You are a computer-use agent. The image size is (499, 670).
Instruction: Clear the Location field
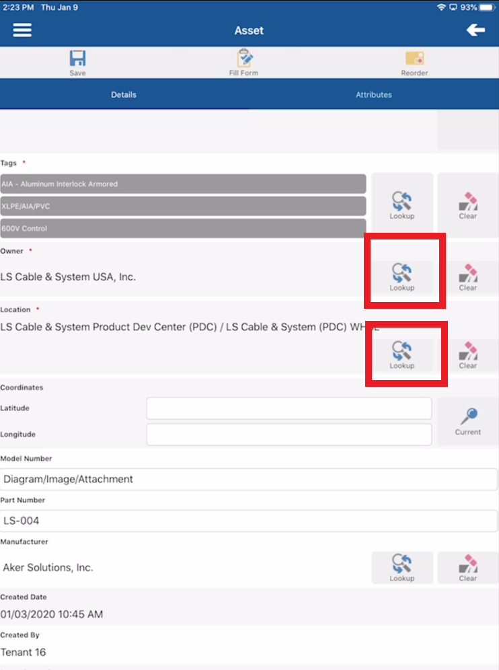pyautogui.click(x=468, y=355)
